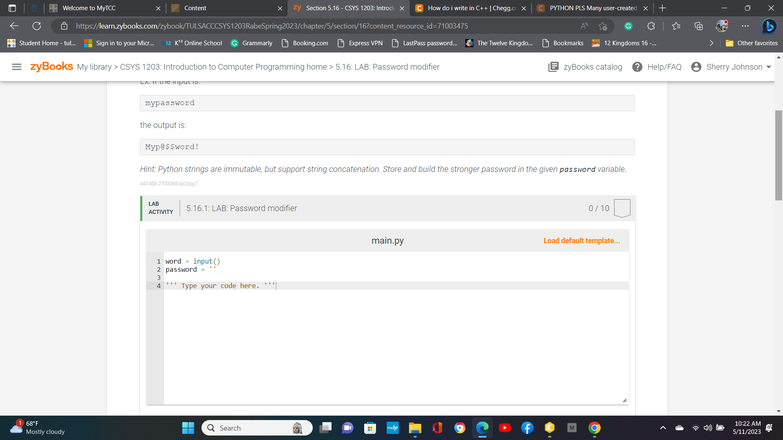Click the Load default template link
Image resolution: width=783 pixels, height=440 pixels.
point(581,240)
